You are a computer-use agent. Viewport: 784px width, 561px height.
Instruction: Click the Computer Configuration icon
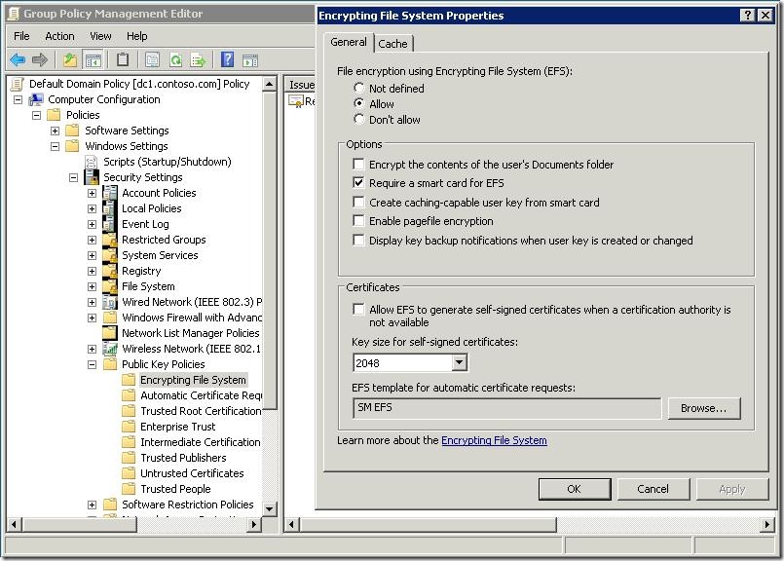point(36,99)
